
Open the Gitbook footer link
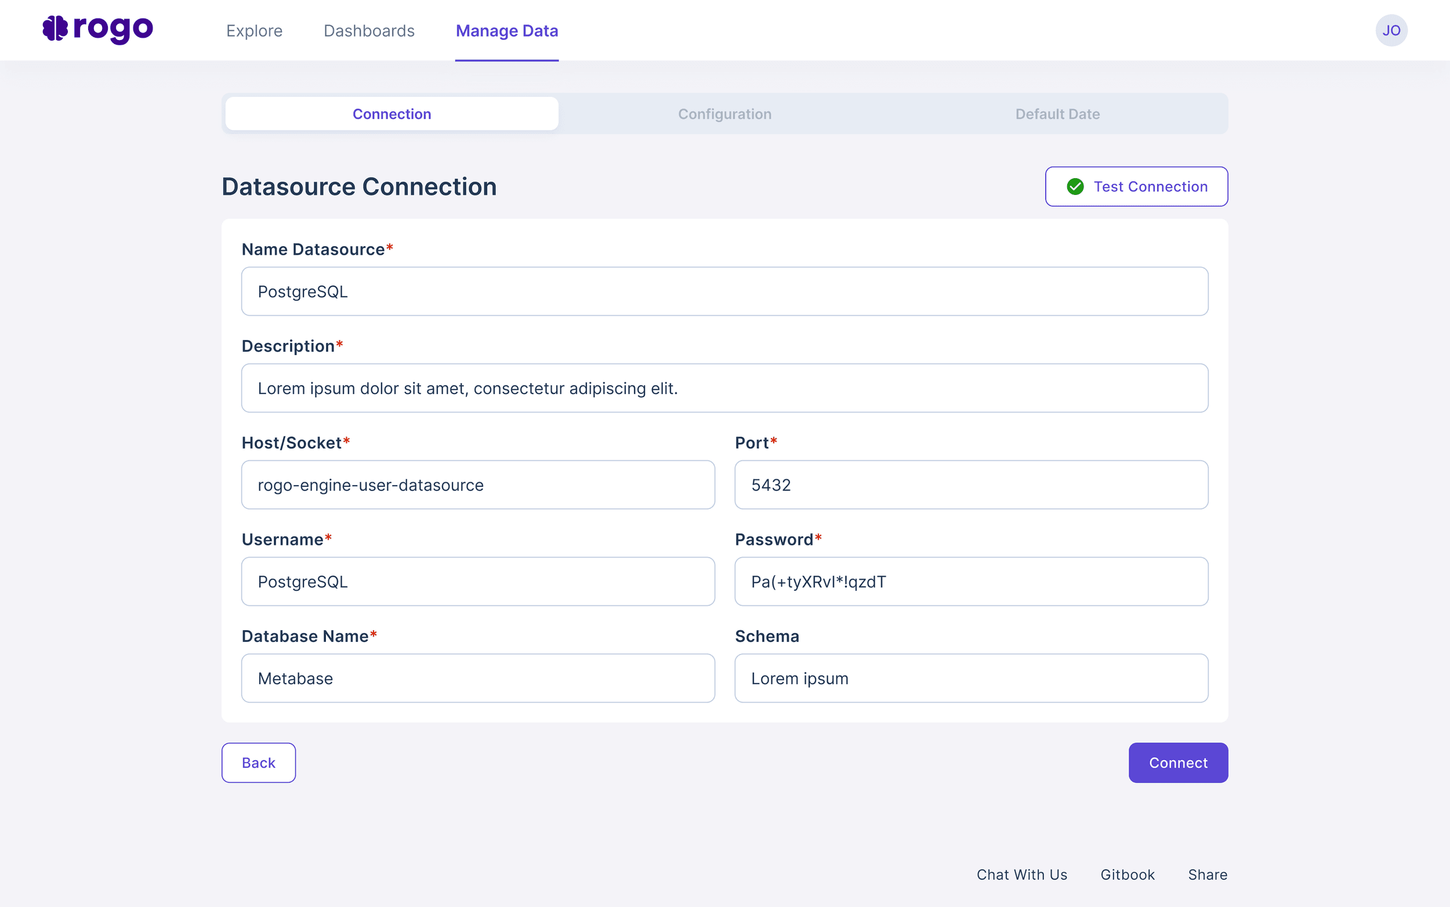coord(1127,875)
